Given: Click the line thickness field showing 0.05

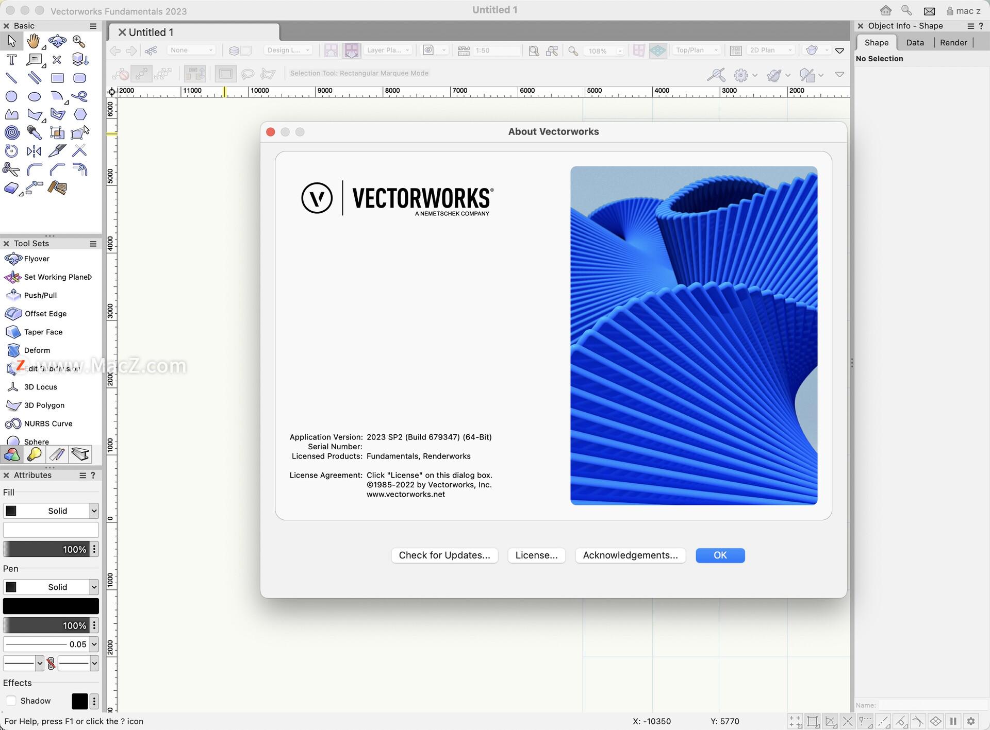Looking at the screenshot, I should (x=46, y=644).
